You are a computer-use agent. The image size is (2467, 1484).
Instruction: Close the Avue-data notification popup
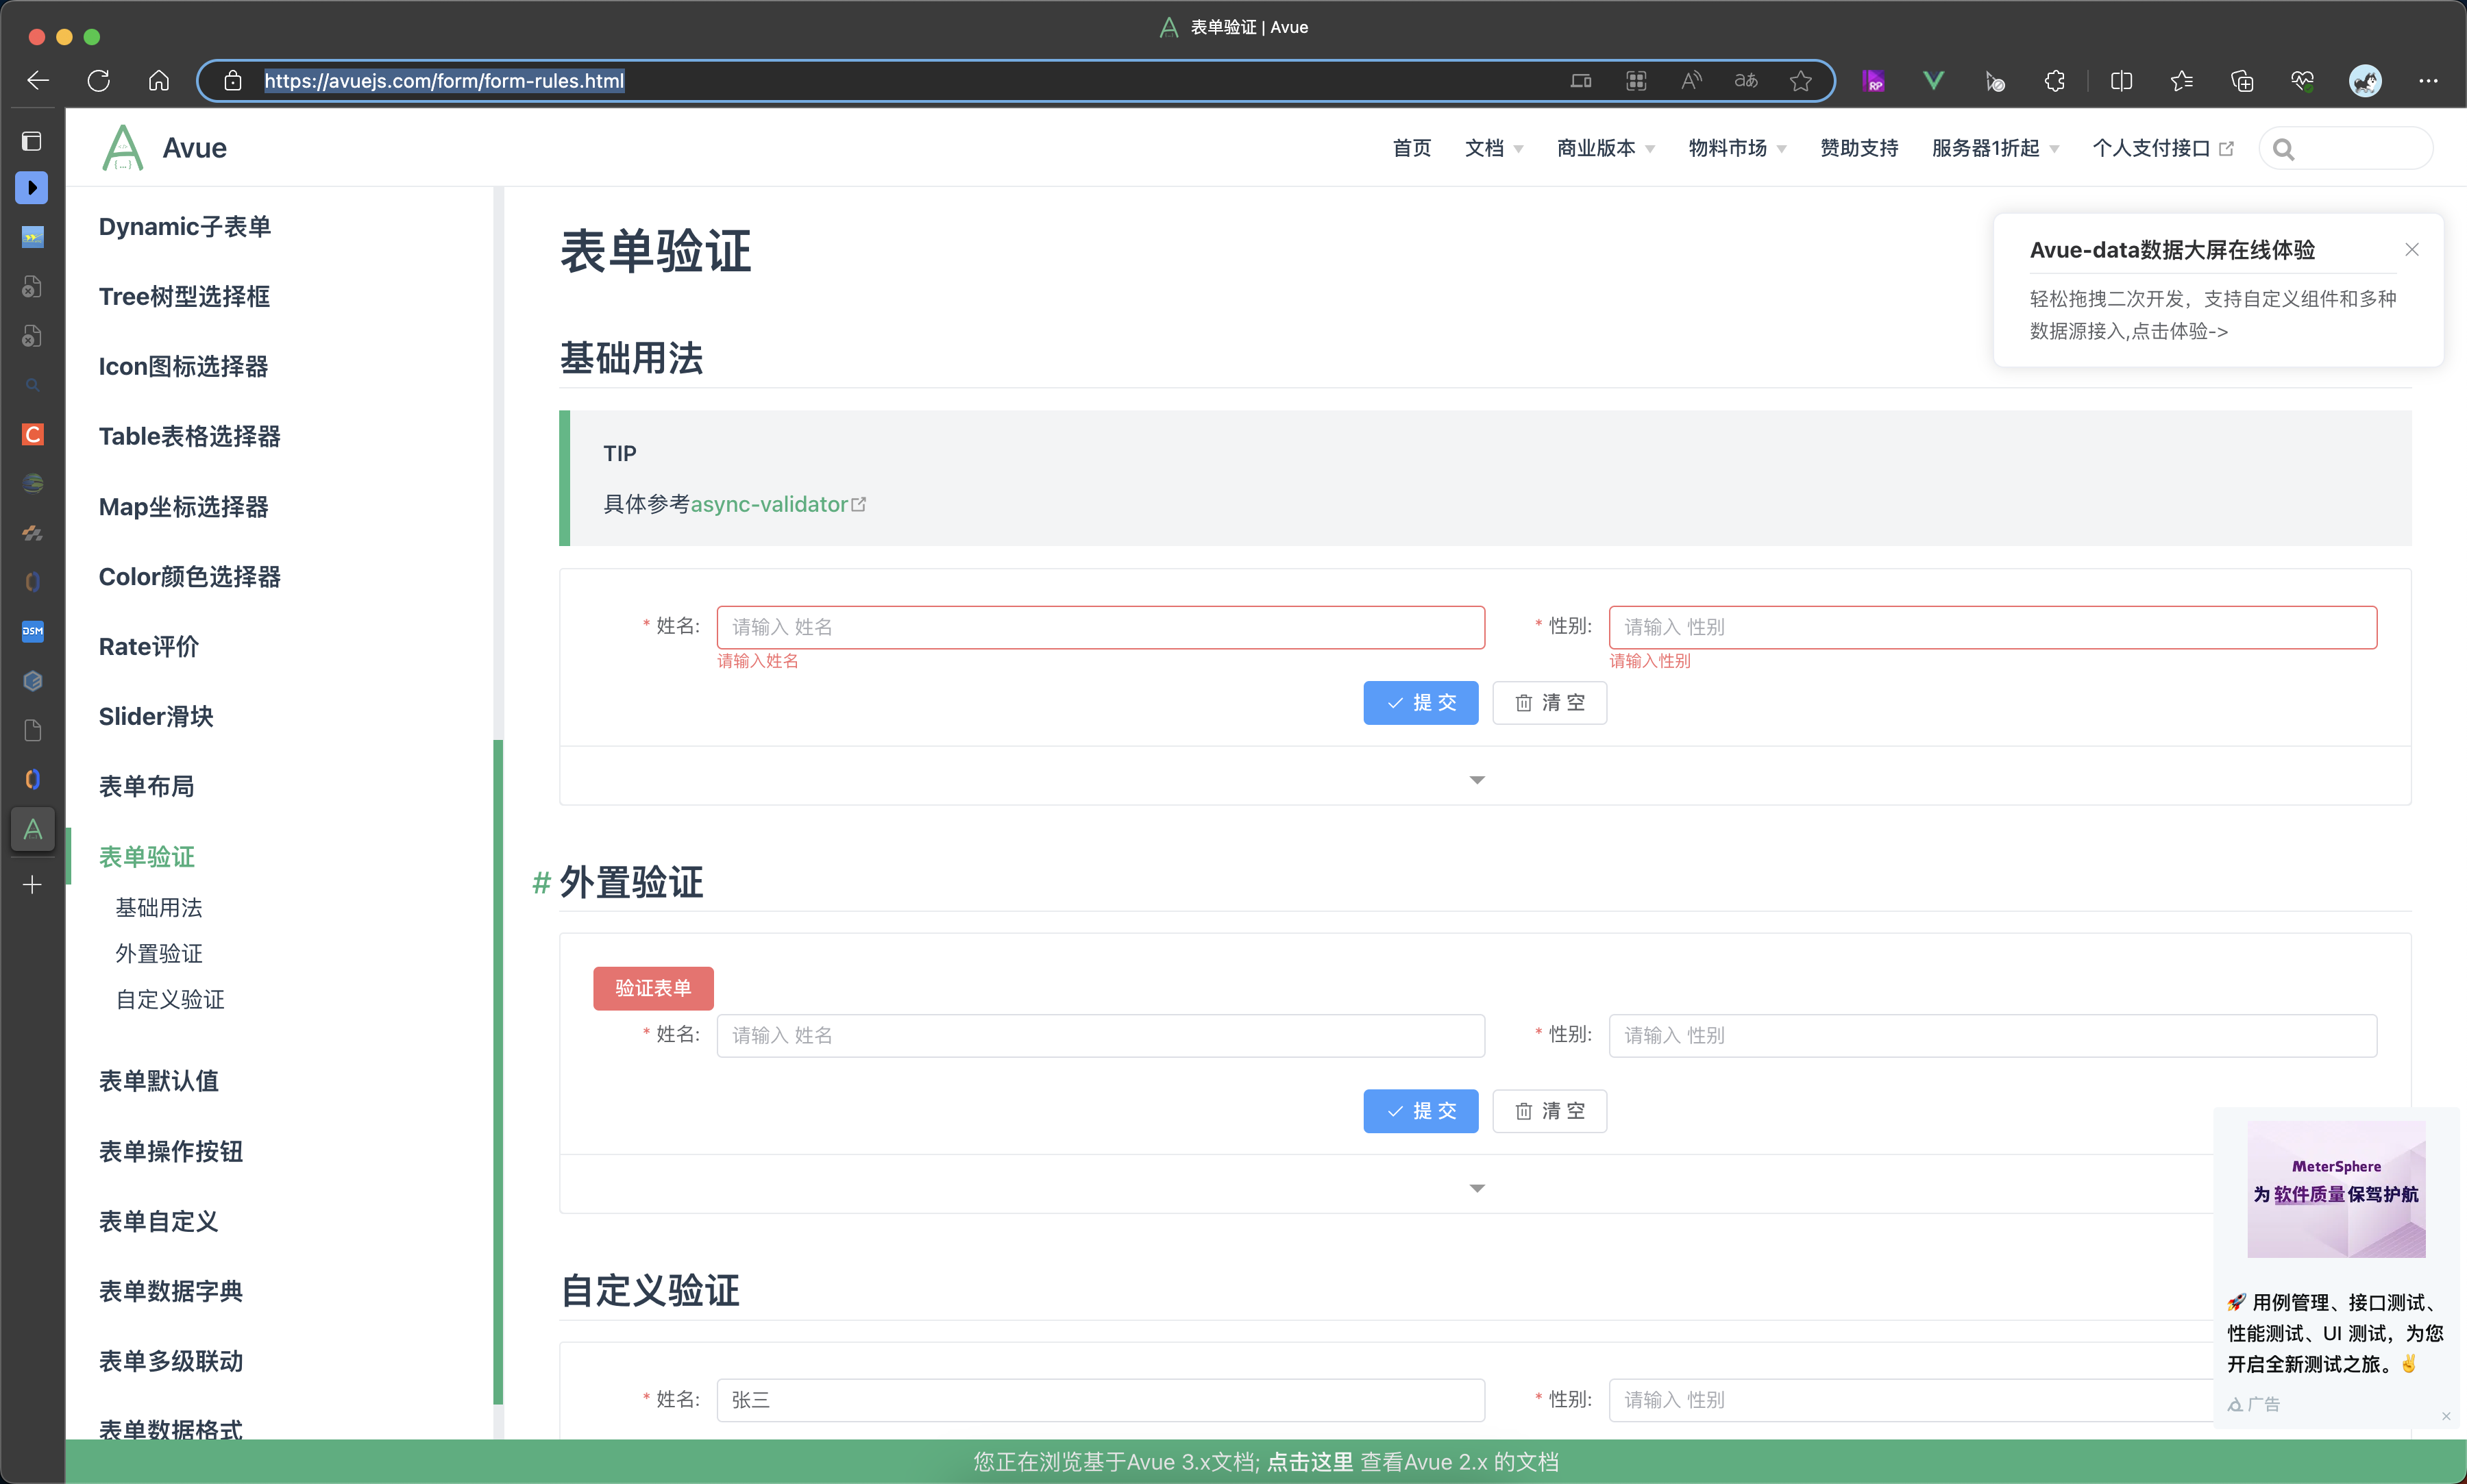pos(2412,249)
